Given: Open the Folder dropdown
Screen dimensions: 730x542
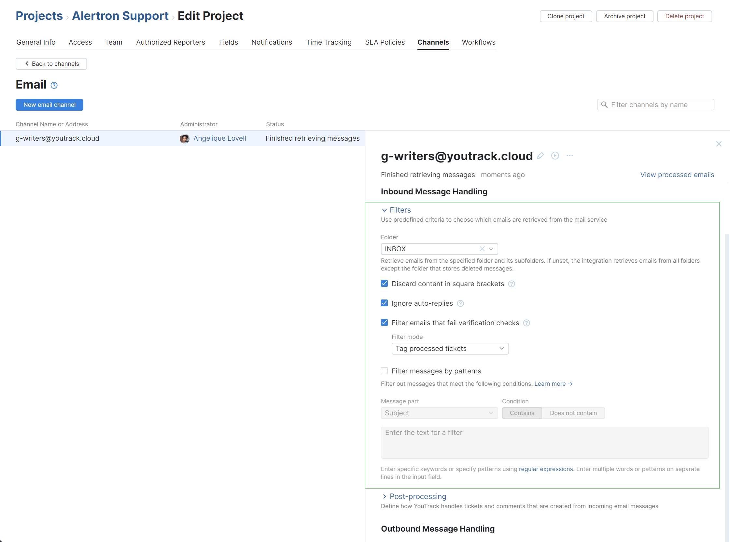Looking at the screenshot, I should coord(491,249).
